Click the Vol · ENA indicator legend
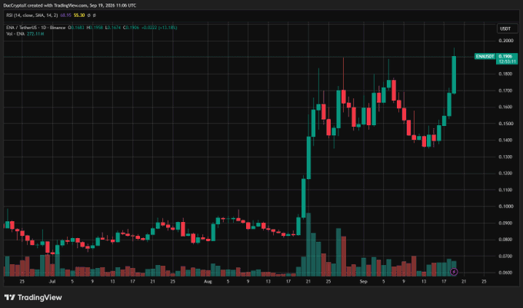This screenshot has width=523, height=308. pos(15,34)
